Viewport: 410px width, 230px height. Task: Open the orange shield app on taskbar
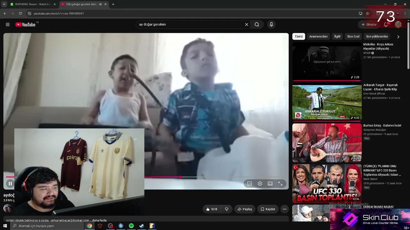(100, 226)
